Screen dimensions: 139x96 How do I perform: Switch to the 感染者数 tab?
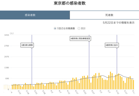point(35,15)
